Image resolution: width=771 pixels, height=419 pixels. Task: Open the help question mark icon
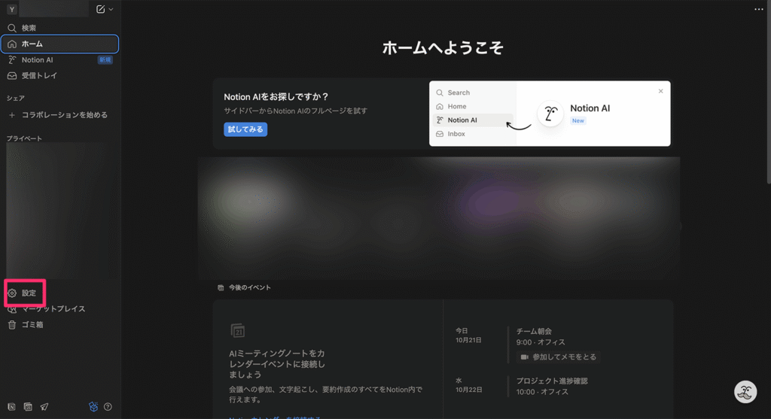(x=108, y=407)
